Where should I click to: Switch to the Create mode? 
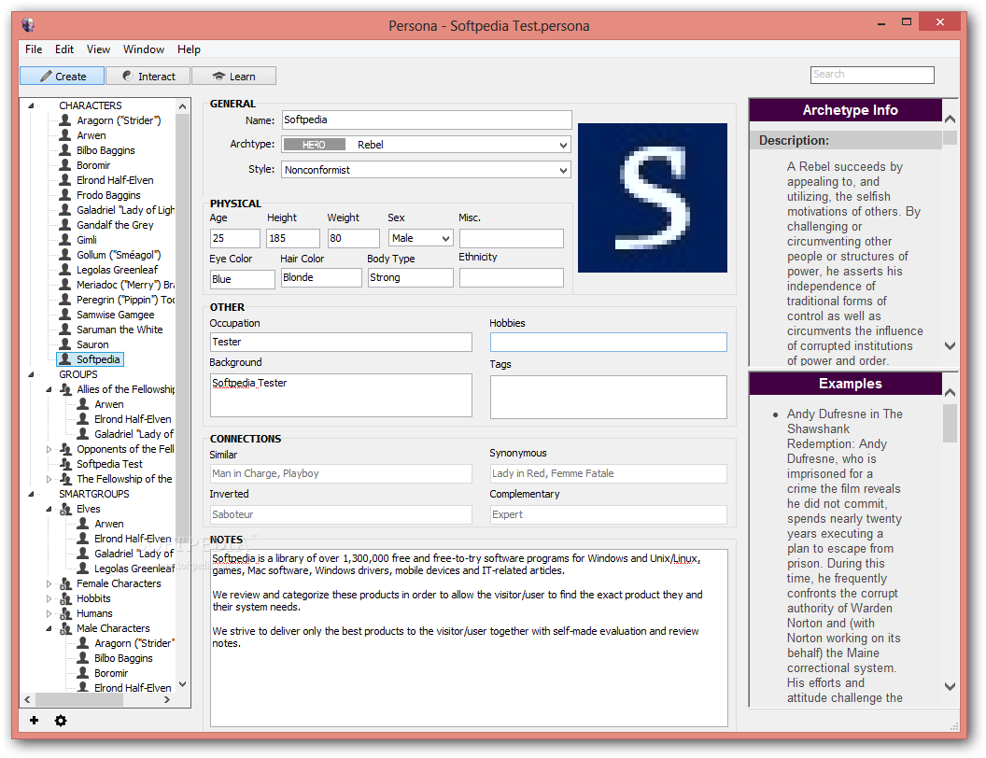click(x=63, y=76)
